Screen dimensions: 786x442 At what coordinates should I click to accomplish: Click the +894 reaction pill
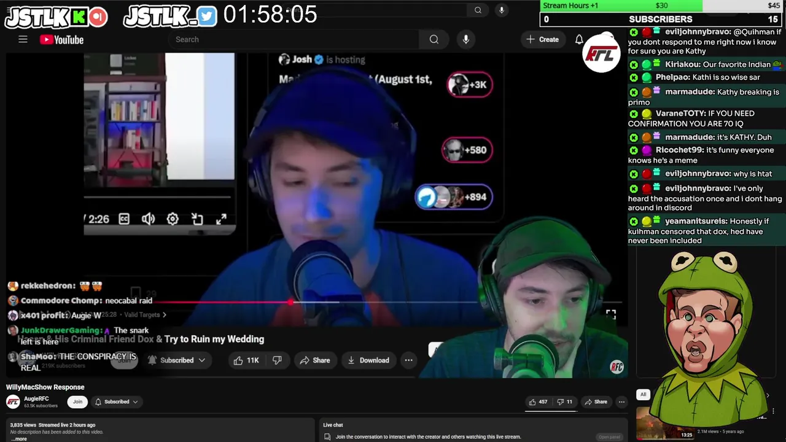pyautogui.click(x=454, y=197)
